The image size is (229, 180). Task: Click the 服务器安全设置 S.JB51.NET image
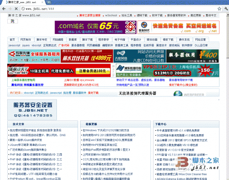tap(32, 109)
